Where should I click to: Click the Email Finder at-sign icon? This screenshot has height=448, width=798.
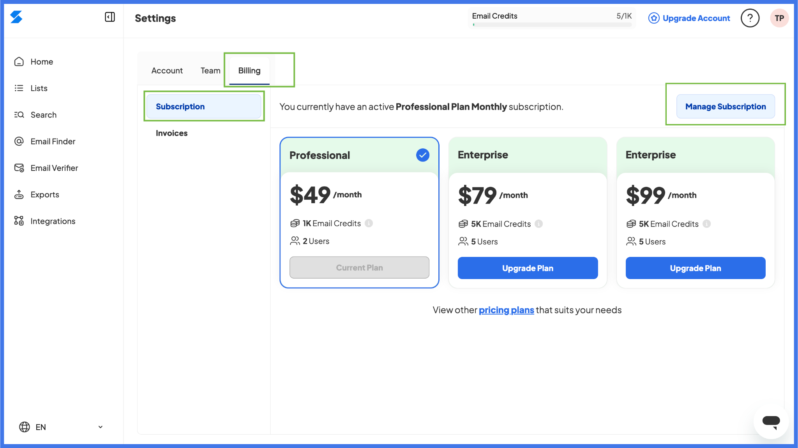pyautogui.click(x=19, y=141)
